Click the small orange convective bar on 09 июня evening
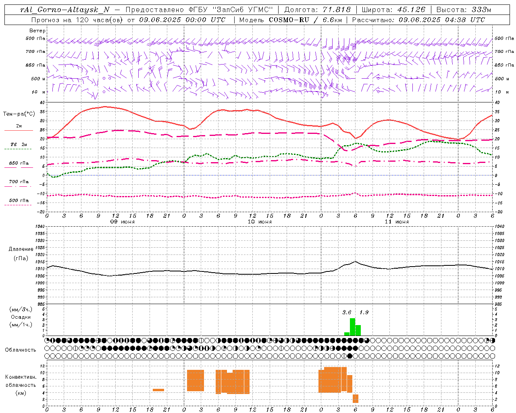Viewport: 516px width, 413px height. pyautogui.click(x=158, y=390)
